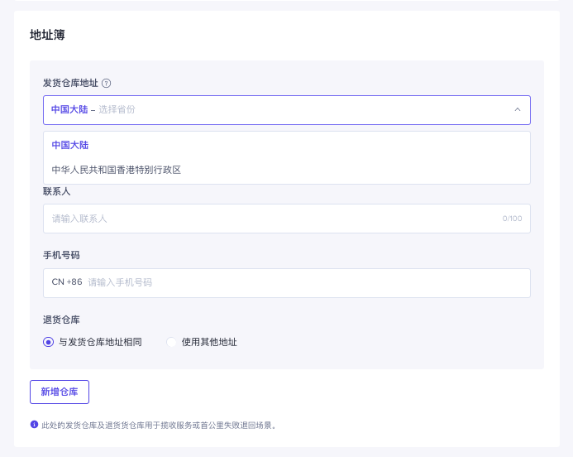Click the 联系人 field label
The width and height of the screenshot is (573, 457).
click(x=56, y=191)
